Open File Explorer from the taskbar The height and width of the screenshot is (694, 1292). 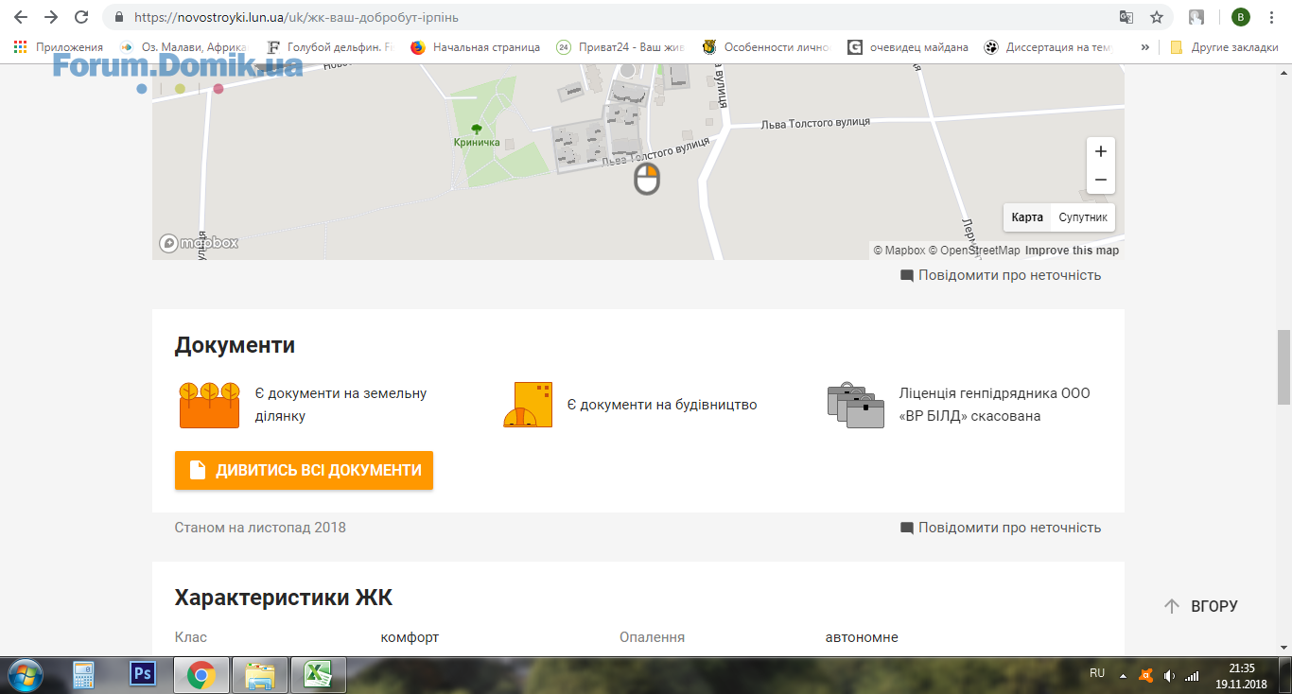click(x=259, y=674)
